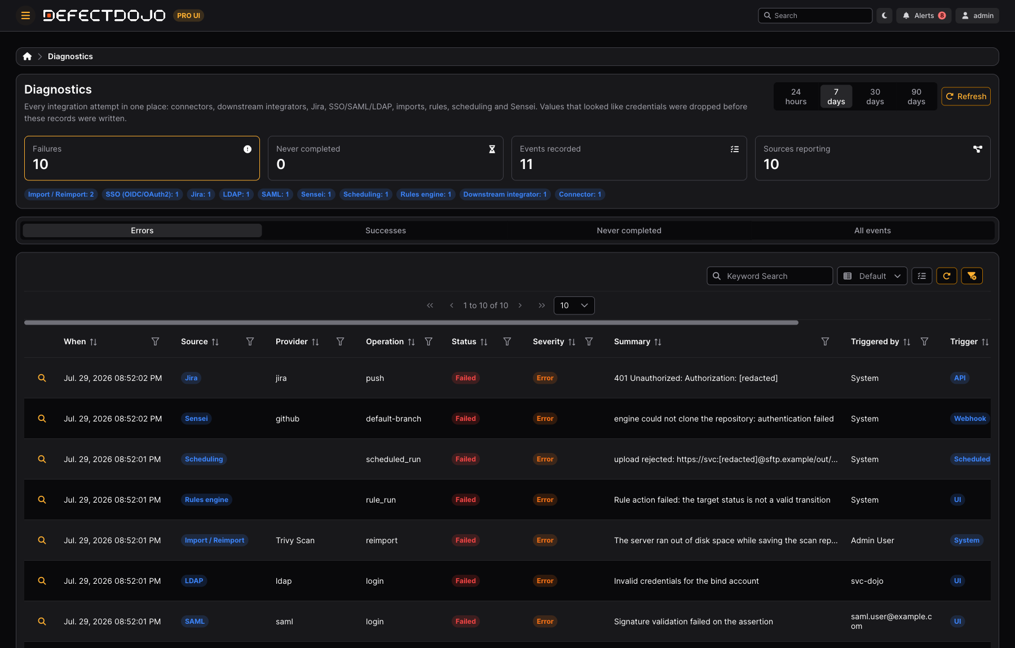Viewport: 1015px width, 648px height.
Task: Open filter for the When column
Action: point(155,341)
